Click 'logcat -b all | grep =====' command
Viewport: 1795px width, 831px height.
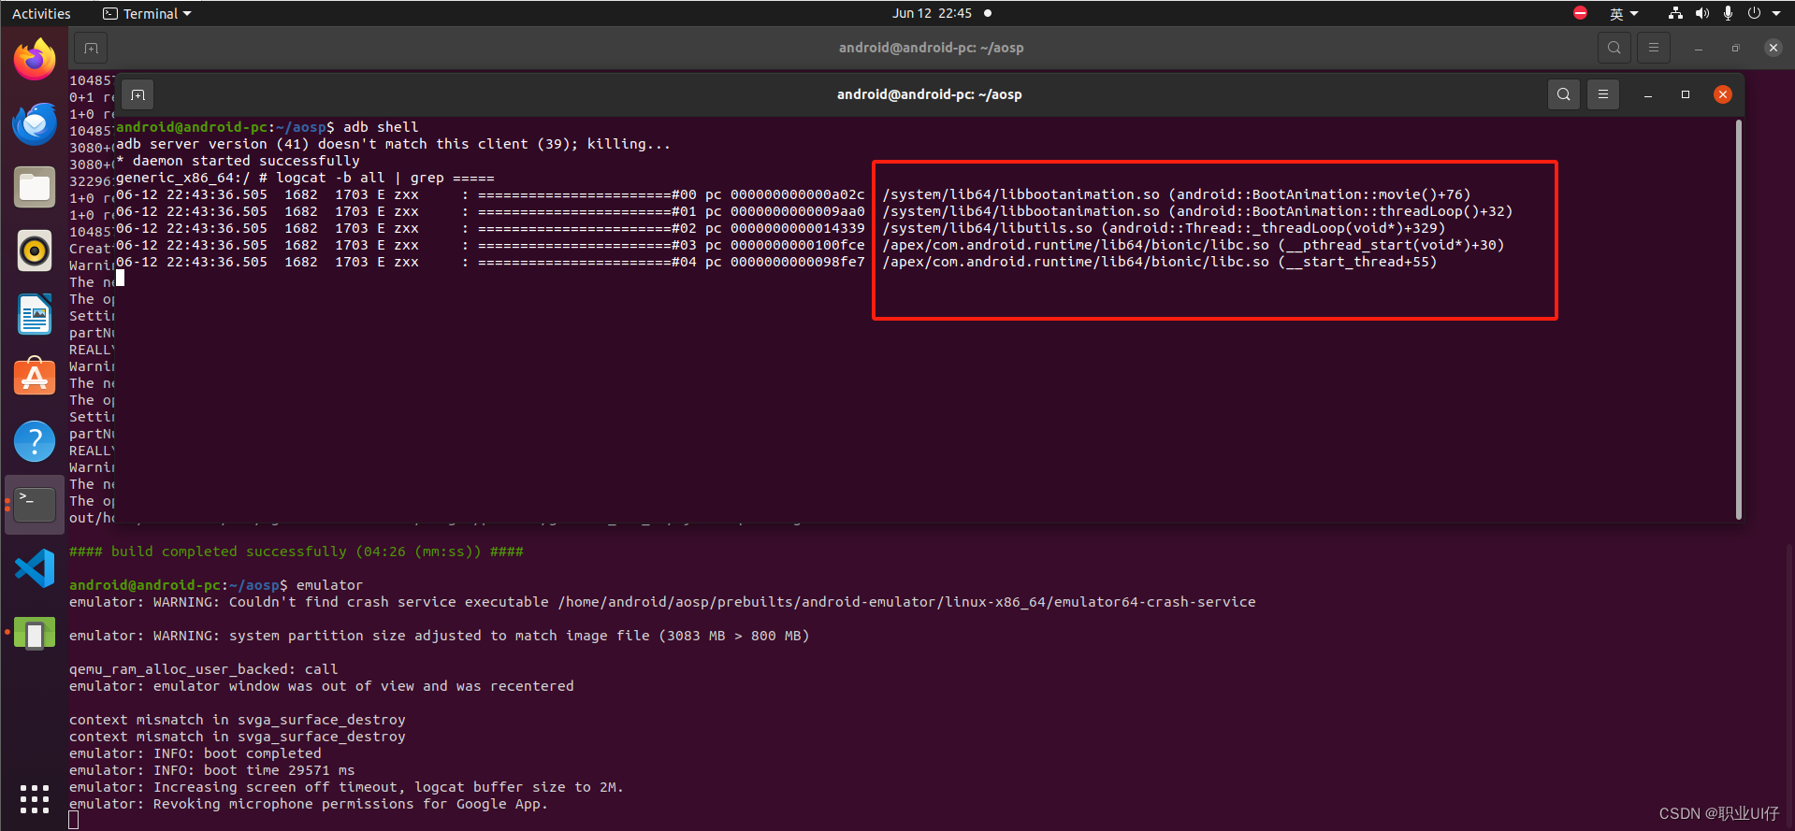coord(385,178)
